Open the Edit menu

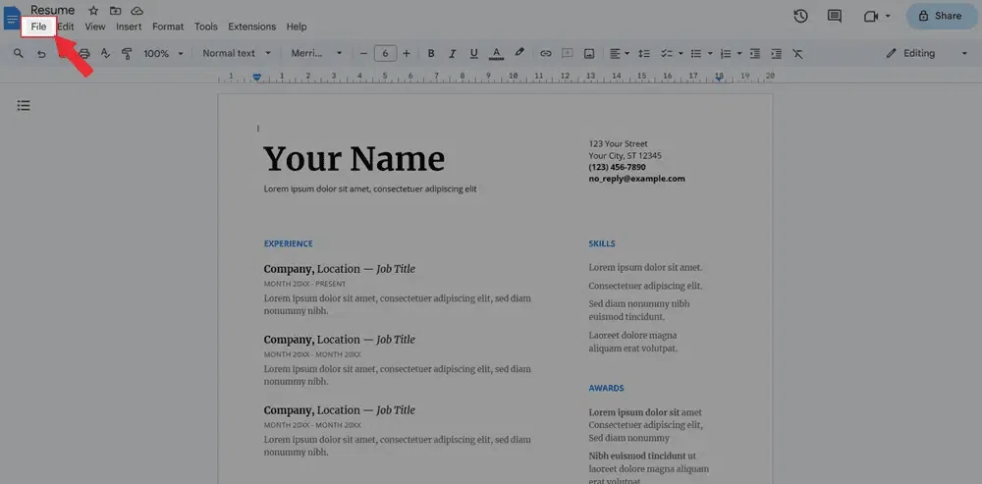[66, 27]
